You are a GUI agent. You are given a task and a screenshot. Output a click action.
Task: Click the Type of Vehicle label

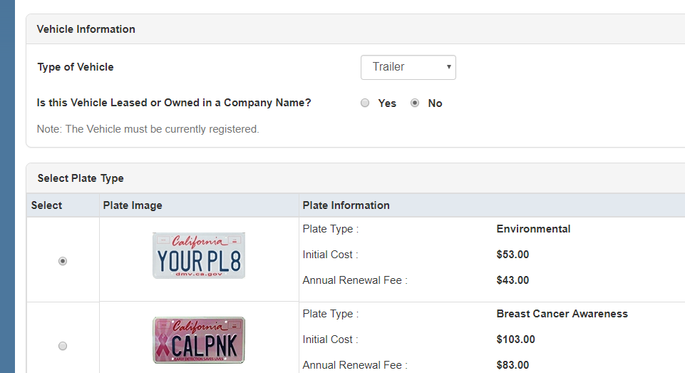(75, 67)
